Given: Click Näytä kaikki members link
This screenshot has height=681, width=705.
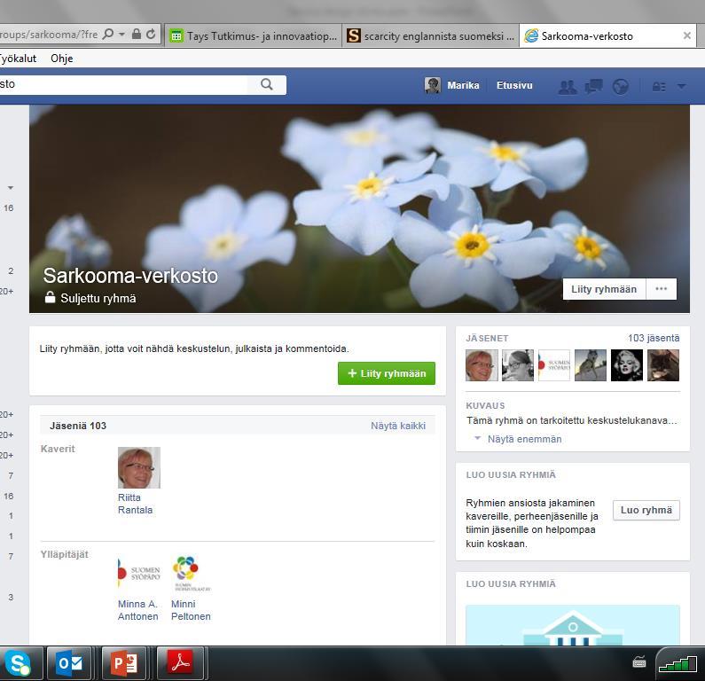Looking at the screenshot, I should tap(398, 426).
